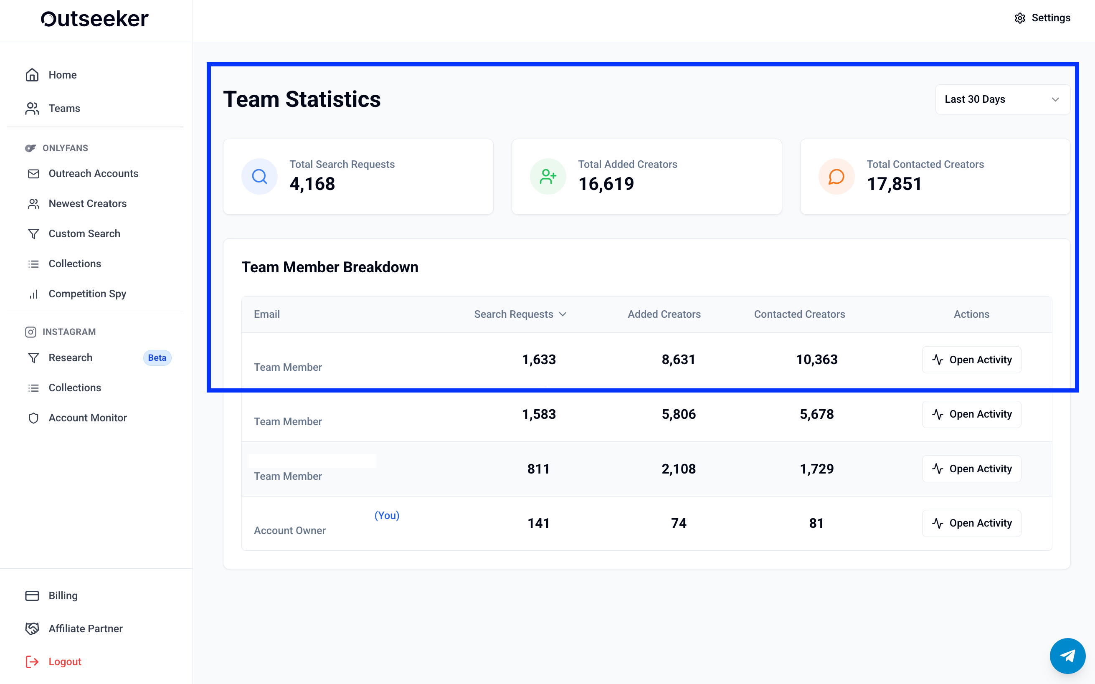Click the Account Monitor shield icon
Viewport: 1095px width, 684px height.
click(x=33, y=418)
